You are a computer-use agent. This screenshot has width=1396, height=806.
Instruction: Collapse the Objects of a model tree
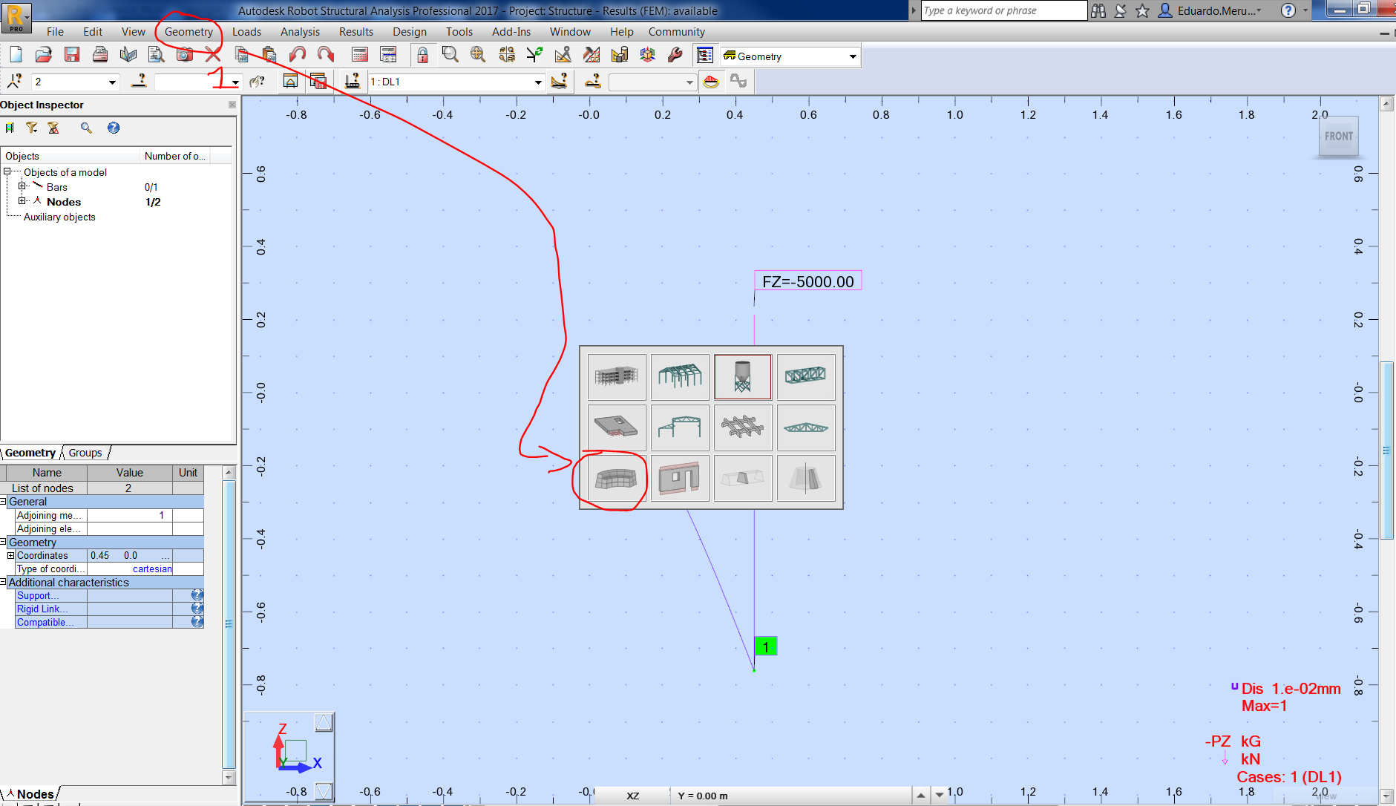tap(6, 171)
